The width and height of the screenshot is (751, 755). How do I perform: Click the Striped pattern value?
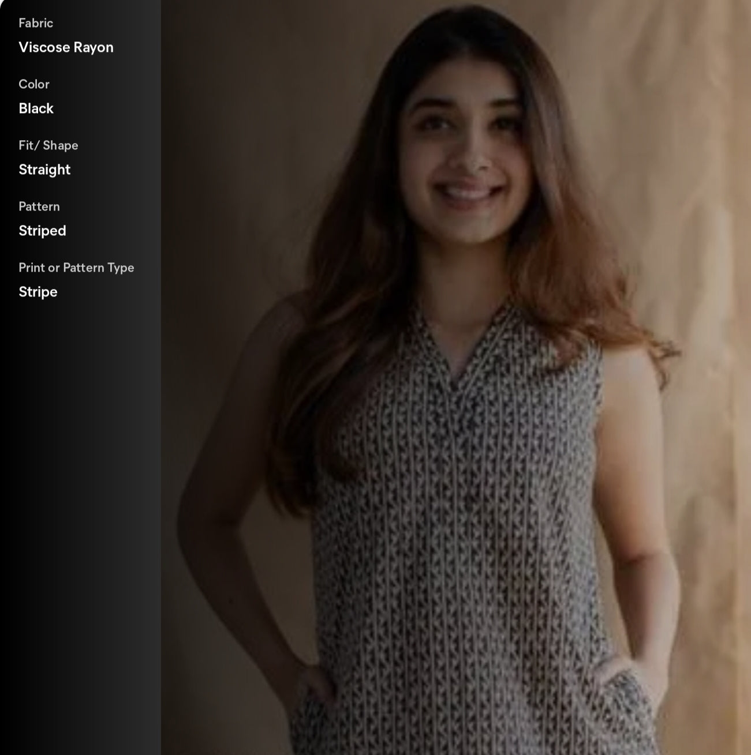[x=42, y=231]
